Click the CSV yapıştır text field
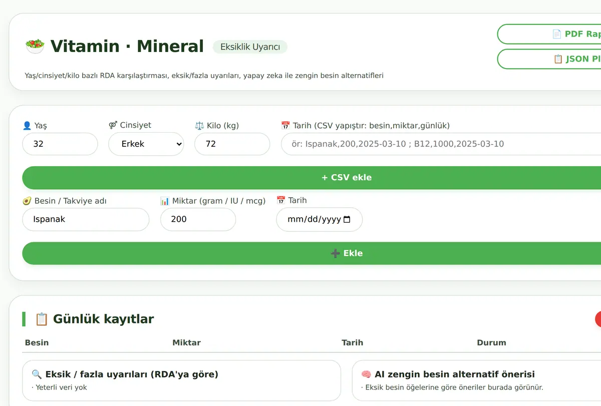This screenshot has height=406, width=601. click(441, 144)
